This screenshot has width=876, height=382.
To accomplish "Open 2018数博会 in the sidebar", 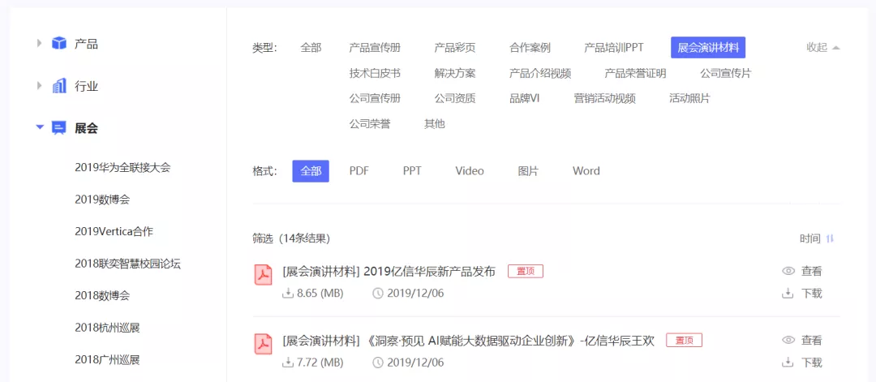I will pos(102,296).
